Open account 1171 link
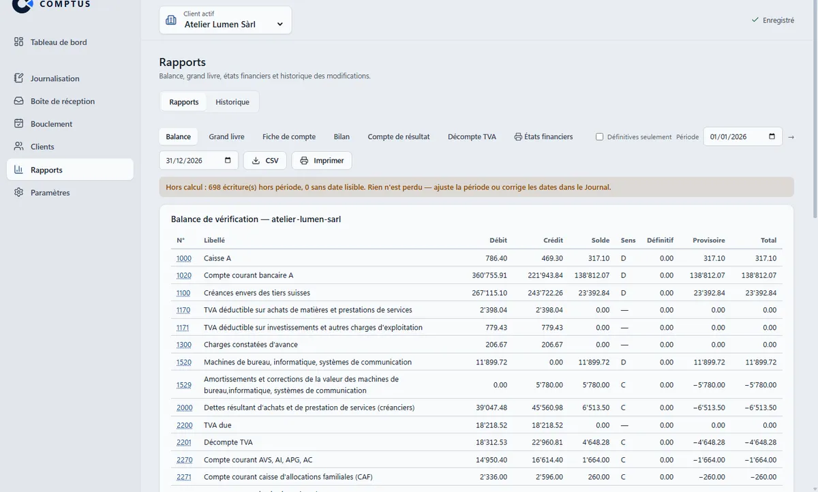 coord(183,328)
